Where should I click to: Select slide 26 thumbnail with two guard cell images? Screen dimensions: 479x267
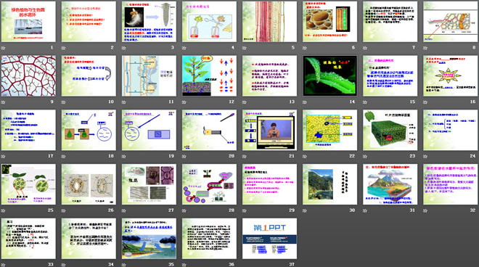89,184
